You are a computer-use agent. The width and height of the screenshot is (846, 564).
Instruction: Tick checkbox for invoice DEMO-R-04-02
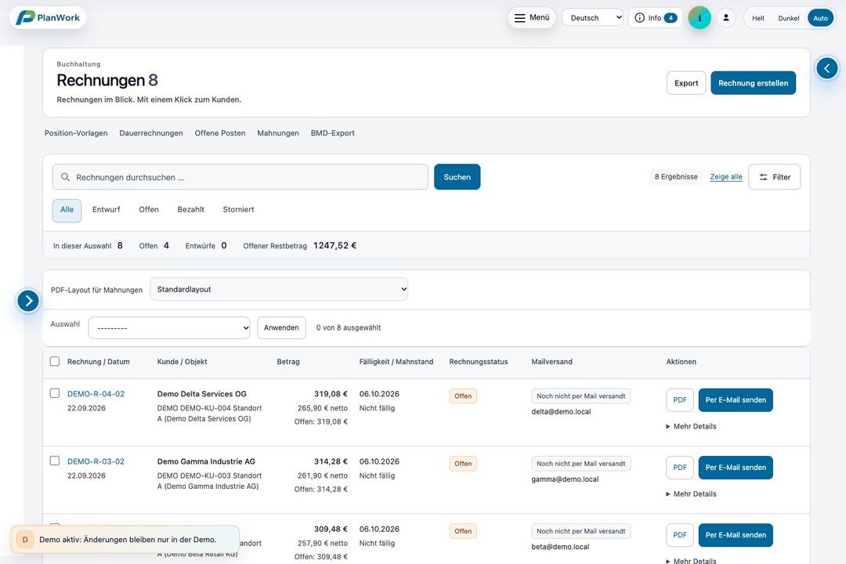point(55,393)
